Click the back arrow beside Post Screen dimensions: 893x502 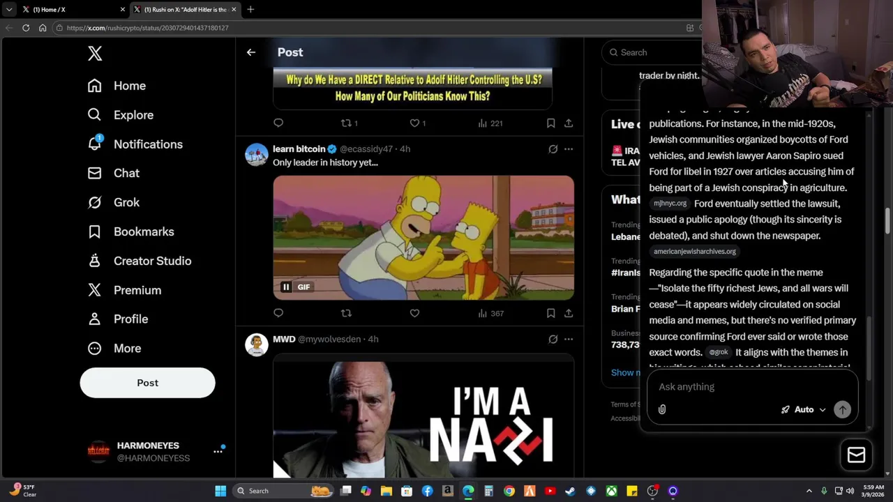[251, 52]
